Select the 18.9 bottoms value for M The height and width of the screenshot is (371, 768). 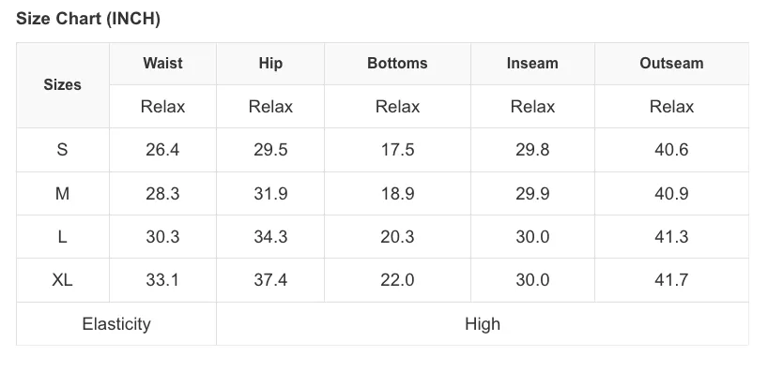(397, 194)
